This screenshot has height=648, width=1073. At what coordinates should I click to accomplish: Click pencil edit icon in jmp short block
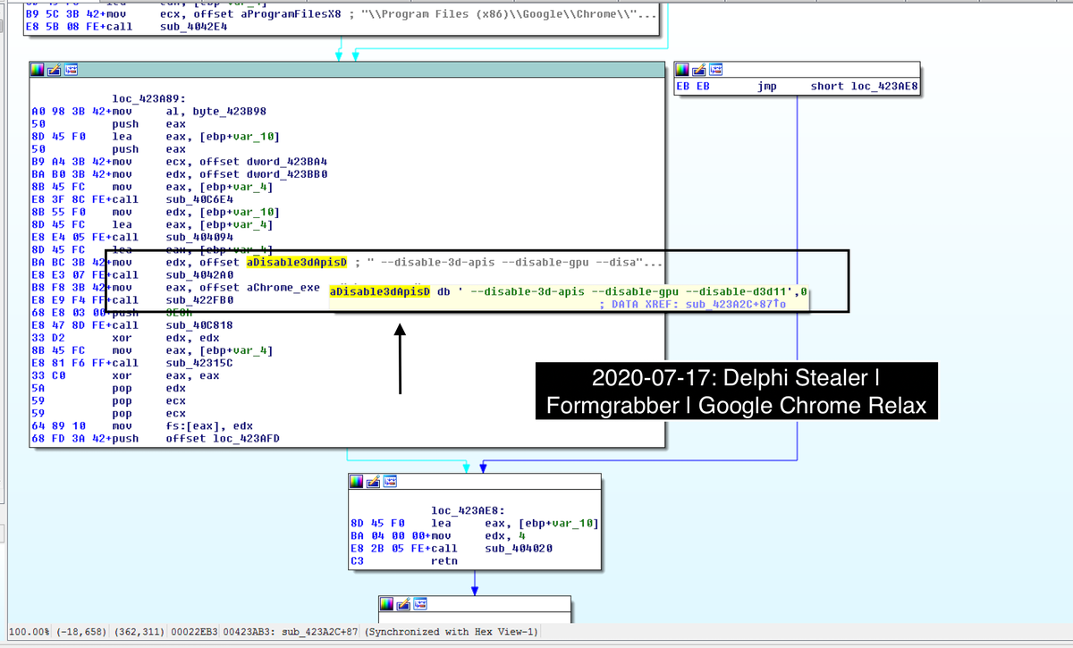(x=699, y=70)
